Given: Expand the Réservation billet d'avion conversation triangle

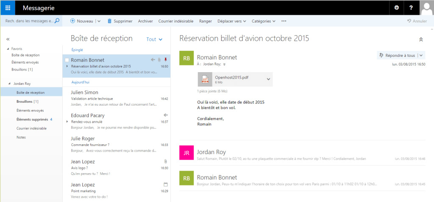Looking at the screenshot, I should pyautogui.click(x=67, y=66).
